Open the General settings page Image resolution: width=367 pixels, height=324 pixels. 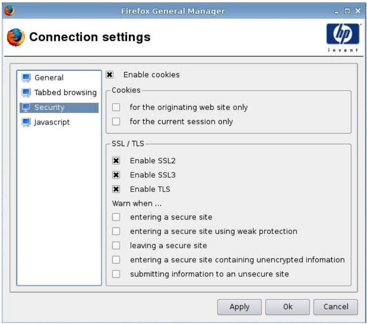(x=59, y=78)
